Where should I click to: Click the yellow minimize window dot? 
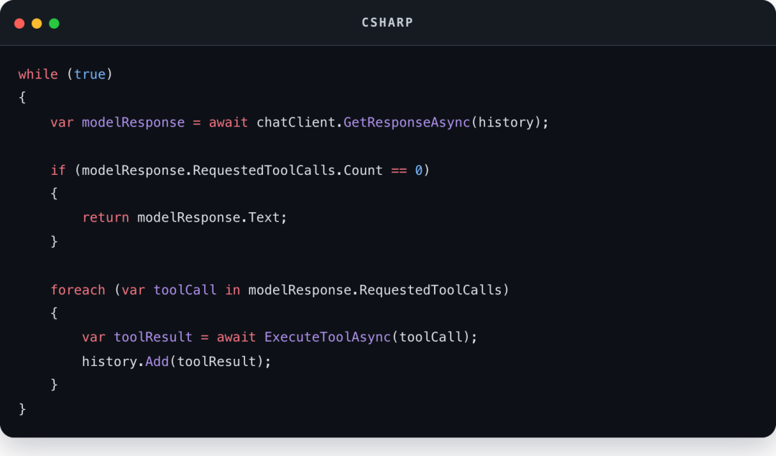point(37,23)
